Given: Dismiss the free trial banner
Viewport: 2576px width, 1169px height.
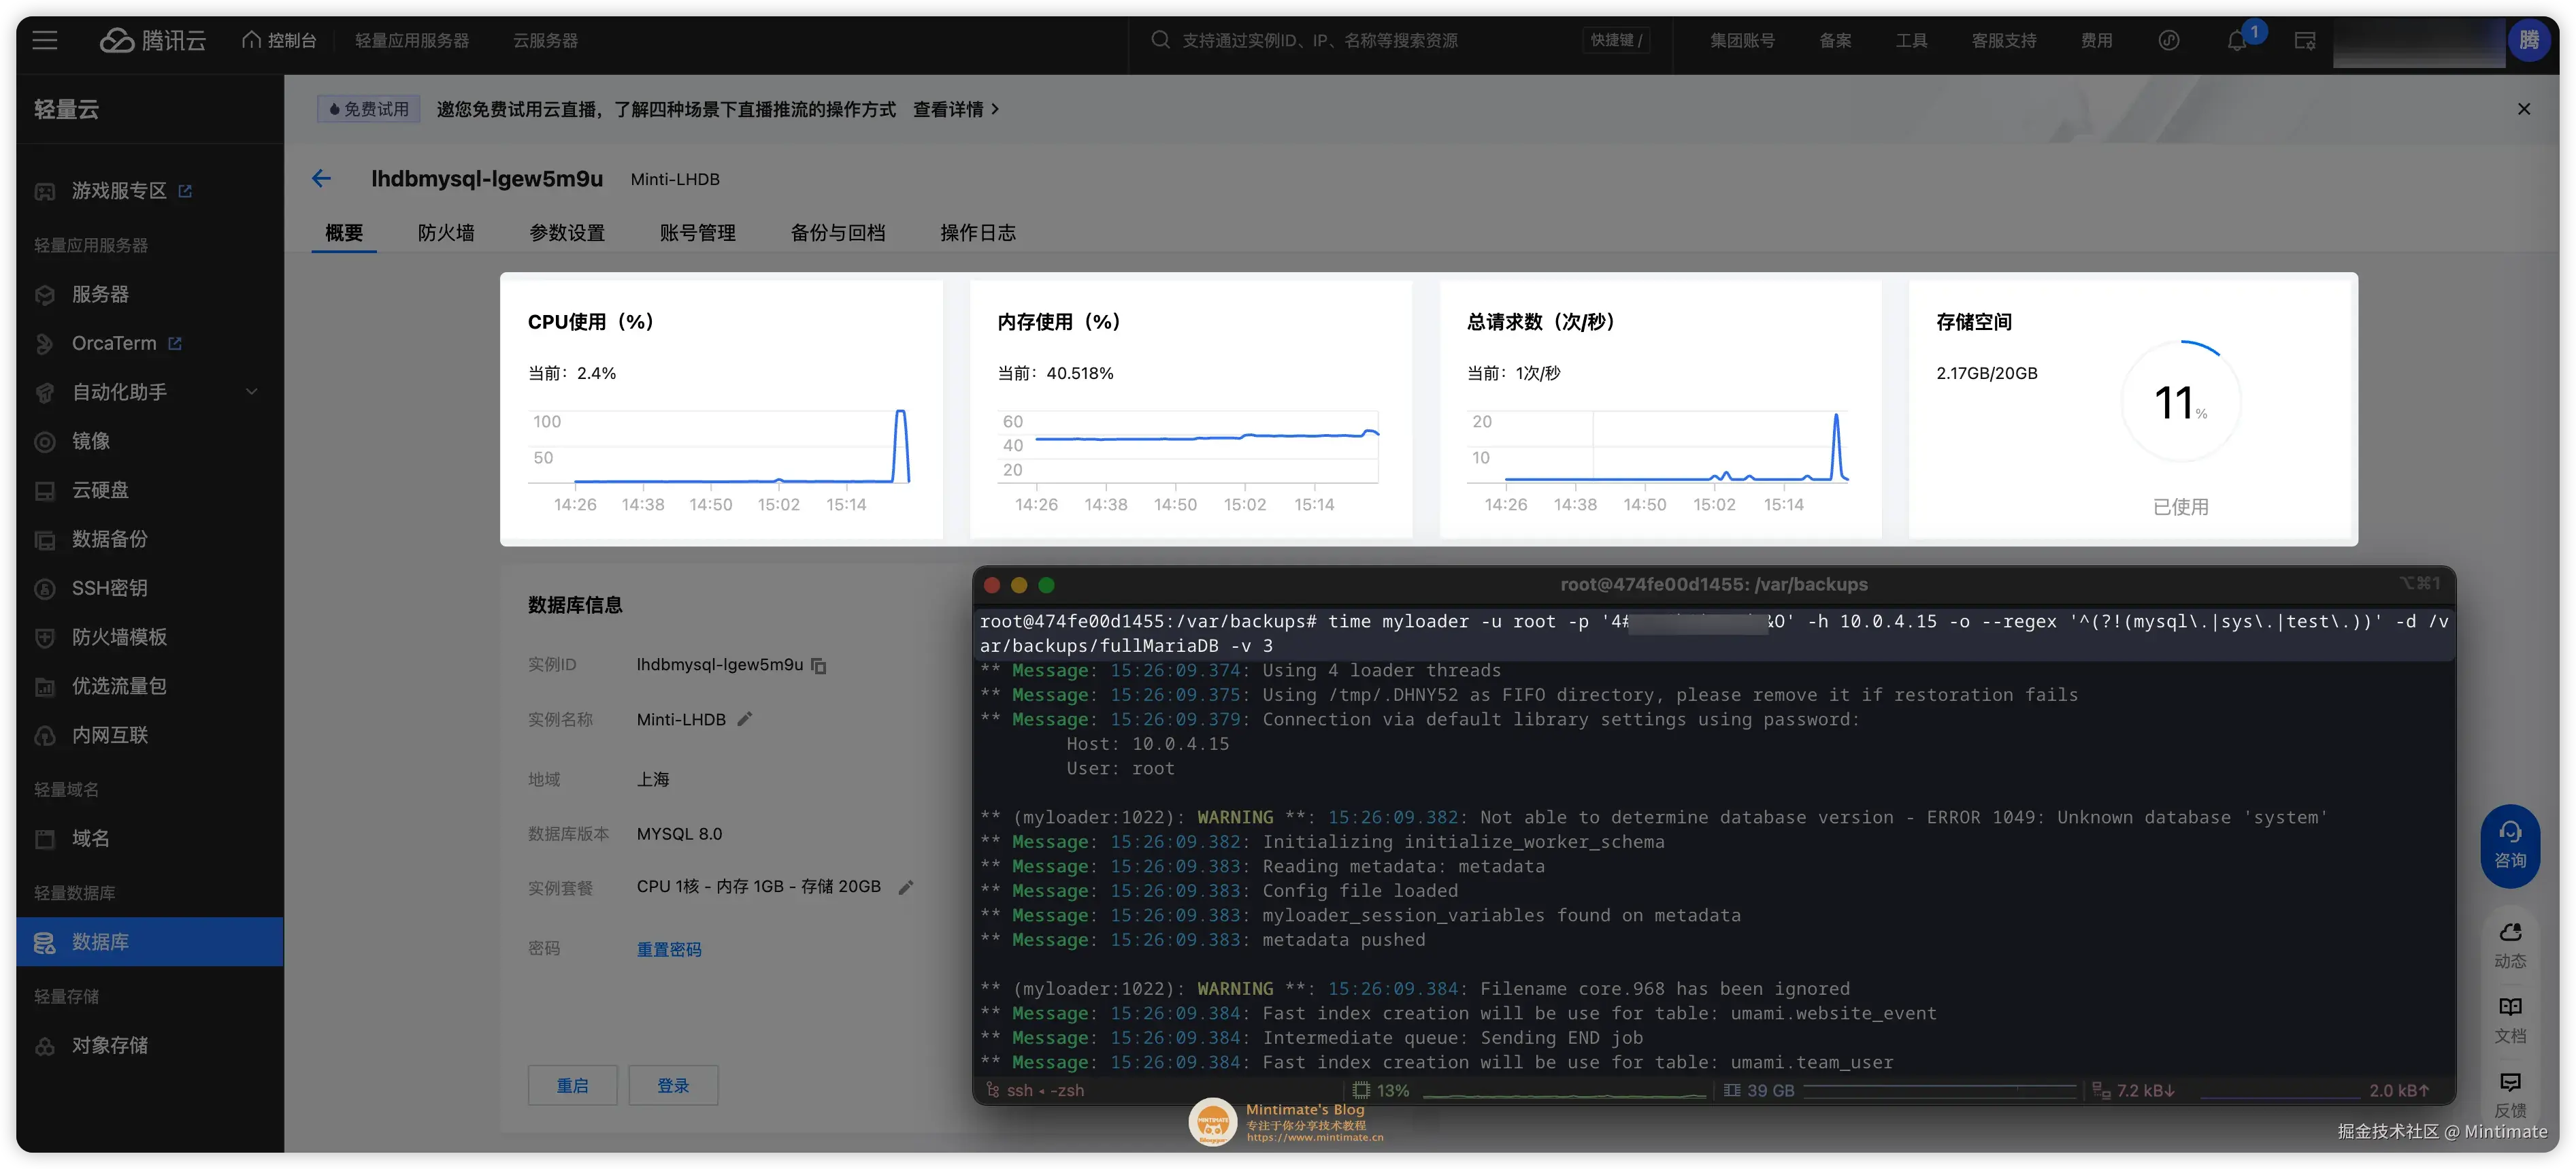Looking at the screenshot, I should (x=2523, y=109).
